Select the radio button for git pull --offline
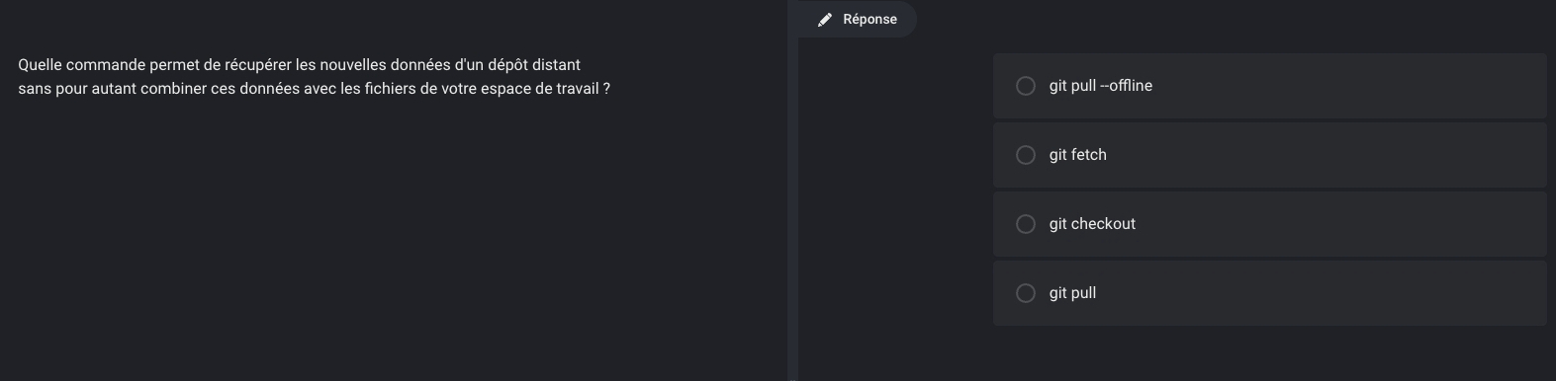Screen dimensions: 1556x381 point(1026,86)
